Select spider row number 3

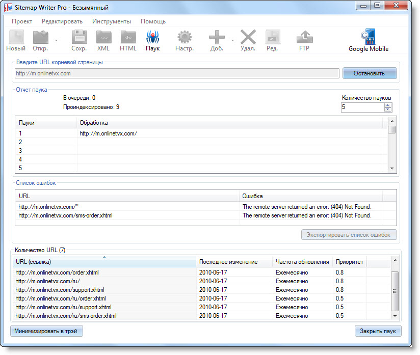click(201, 151)
